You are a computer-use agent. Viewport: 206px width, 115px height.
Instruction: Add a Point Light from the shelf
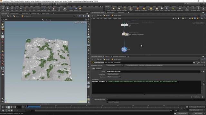coord(114,9)
